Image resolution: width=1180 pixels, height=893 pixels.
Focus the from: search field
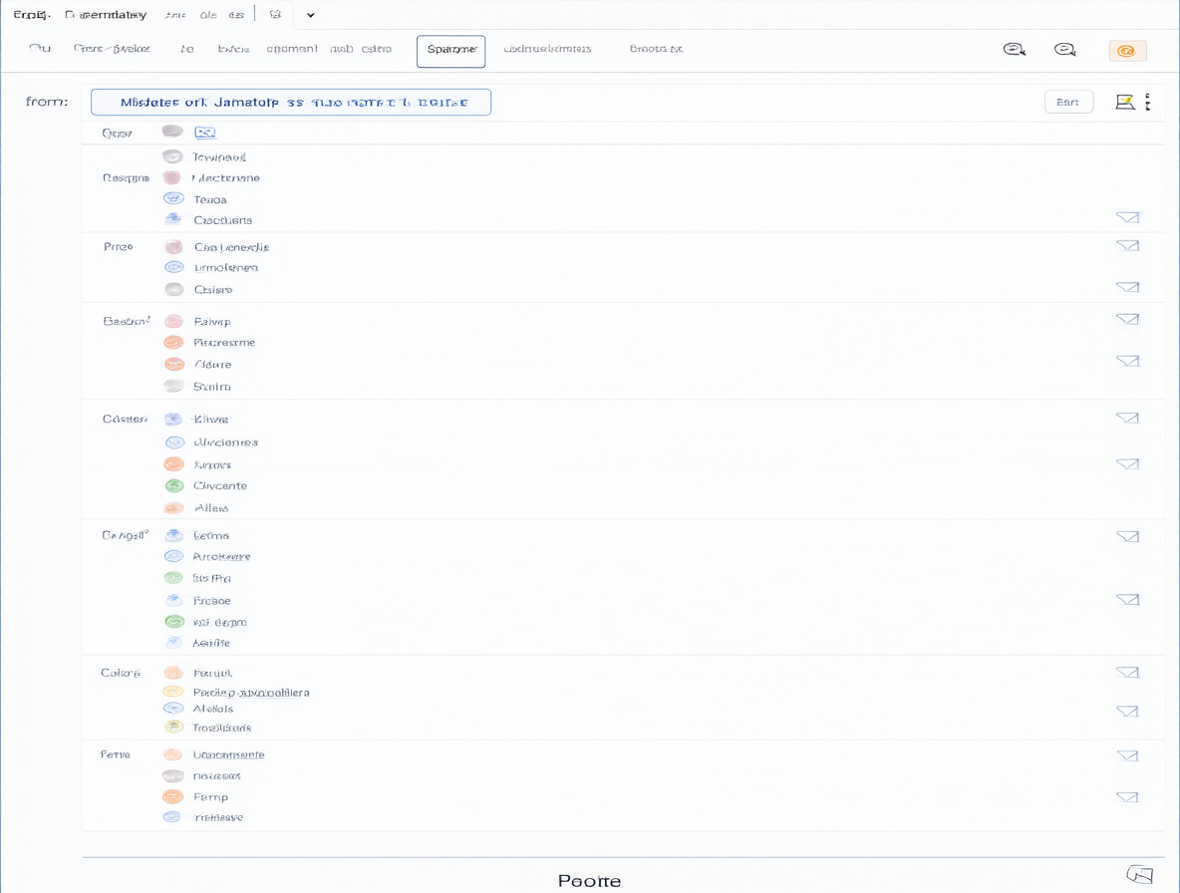pos(291,103)
